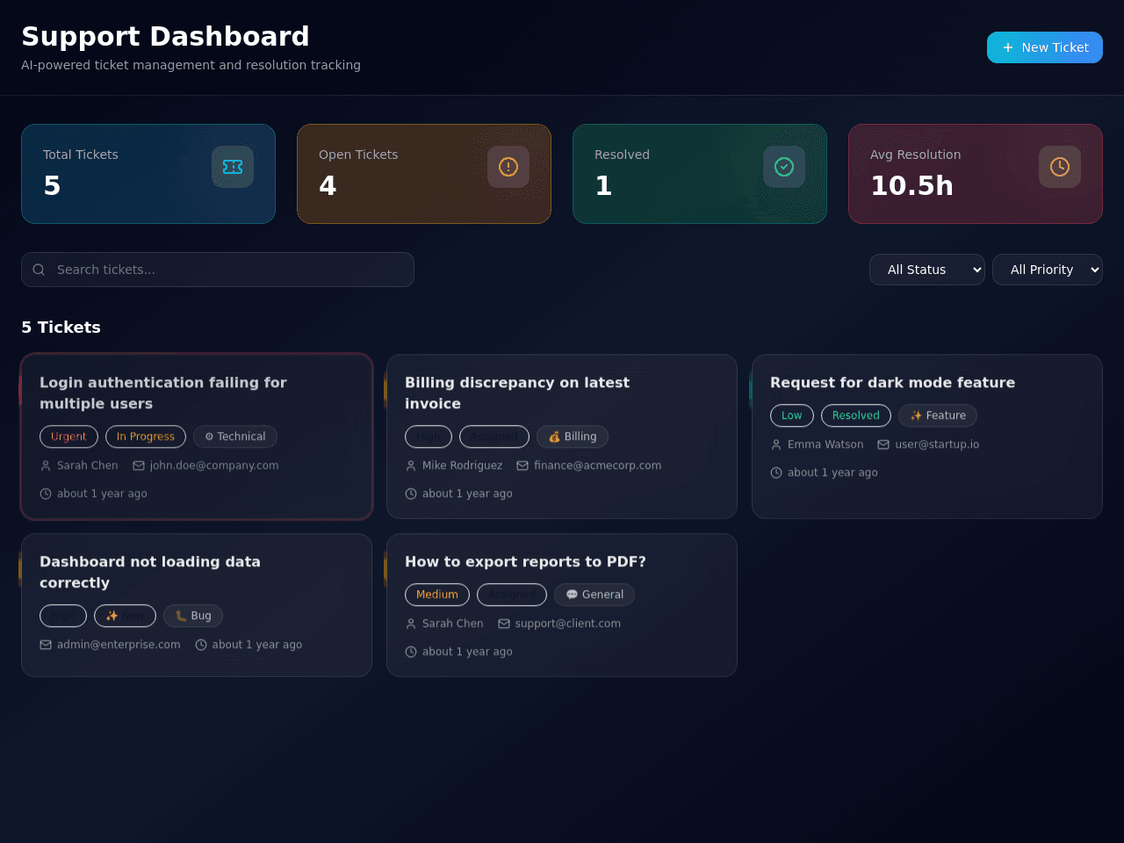The image size is (1124, 843).
Task: Create a ticket with the New Ticket button
Action: click(x=1045, y=47)
